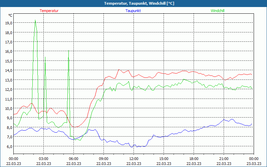267x167 pixels.
Task: Click the tallest green Windchill spike peak
Action: pos(35,20)
